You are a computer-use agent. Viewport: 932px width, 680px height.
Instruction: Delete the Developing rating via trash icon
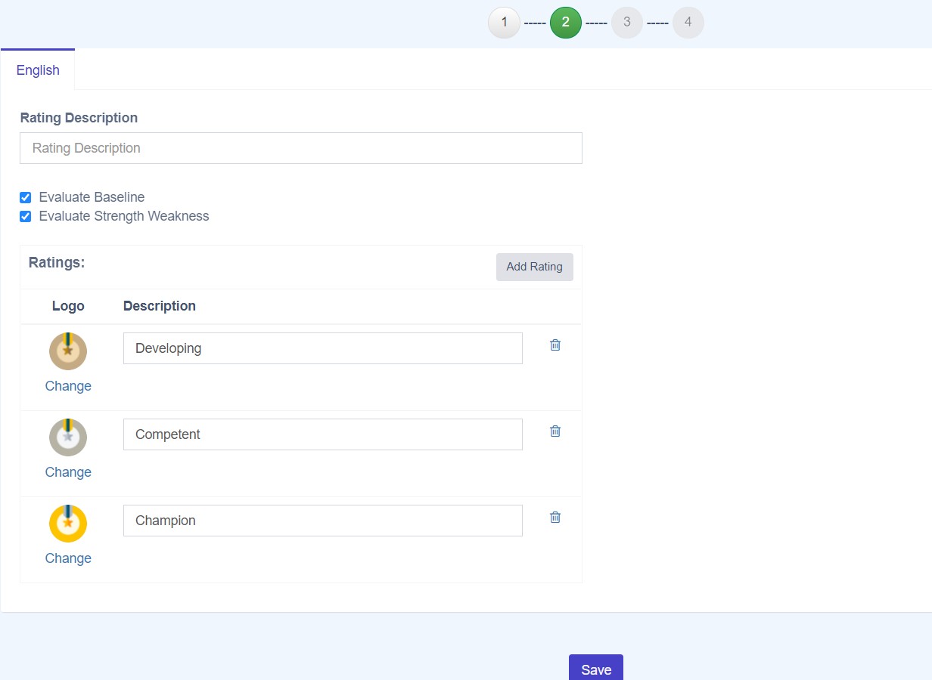click(x=555, y=345)
